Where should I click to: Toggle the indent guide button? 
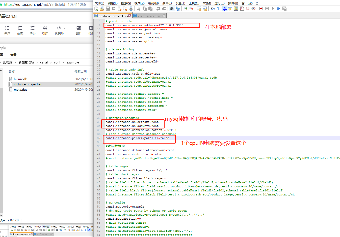coord(224,9)
